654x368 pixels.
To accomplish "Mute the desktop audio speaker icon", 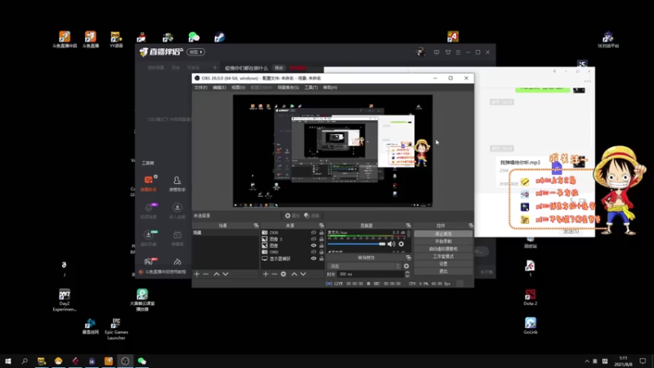I will point(392,244).
